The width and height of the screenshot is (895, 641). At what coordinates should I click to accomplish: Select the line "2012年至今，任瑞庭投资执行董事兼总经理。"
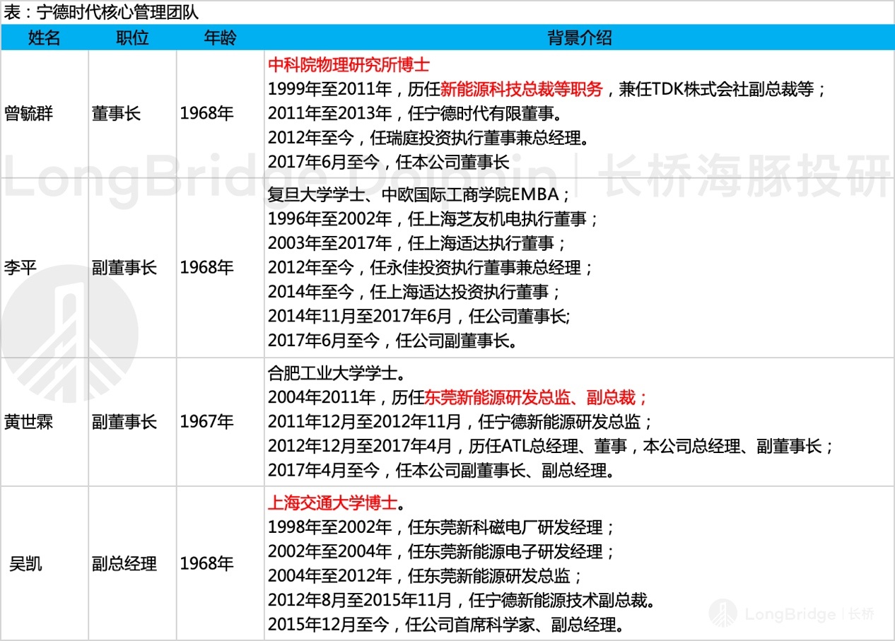tap(428, 138)
